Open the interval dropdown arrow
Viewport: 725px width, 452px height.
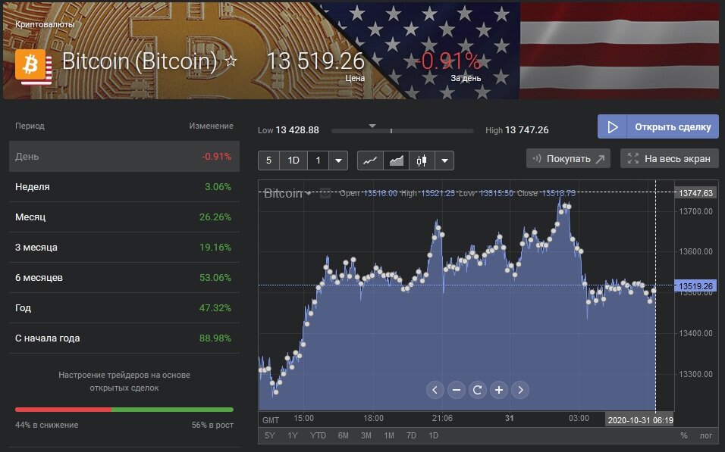point(338,161)
